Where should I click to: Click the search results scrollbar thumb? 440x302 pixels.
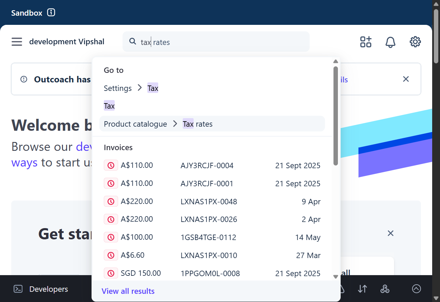336,116
